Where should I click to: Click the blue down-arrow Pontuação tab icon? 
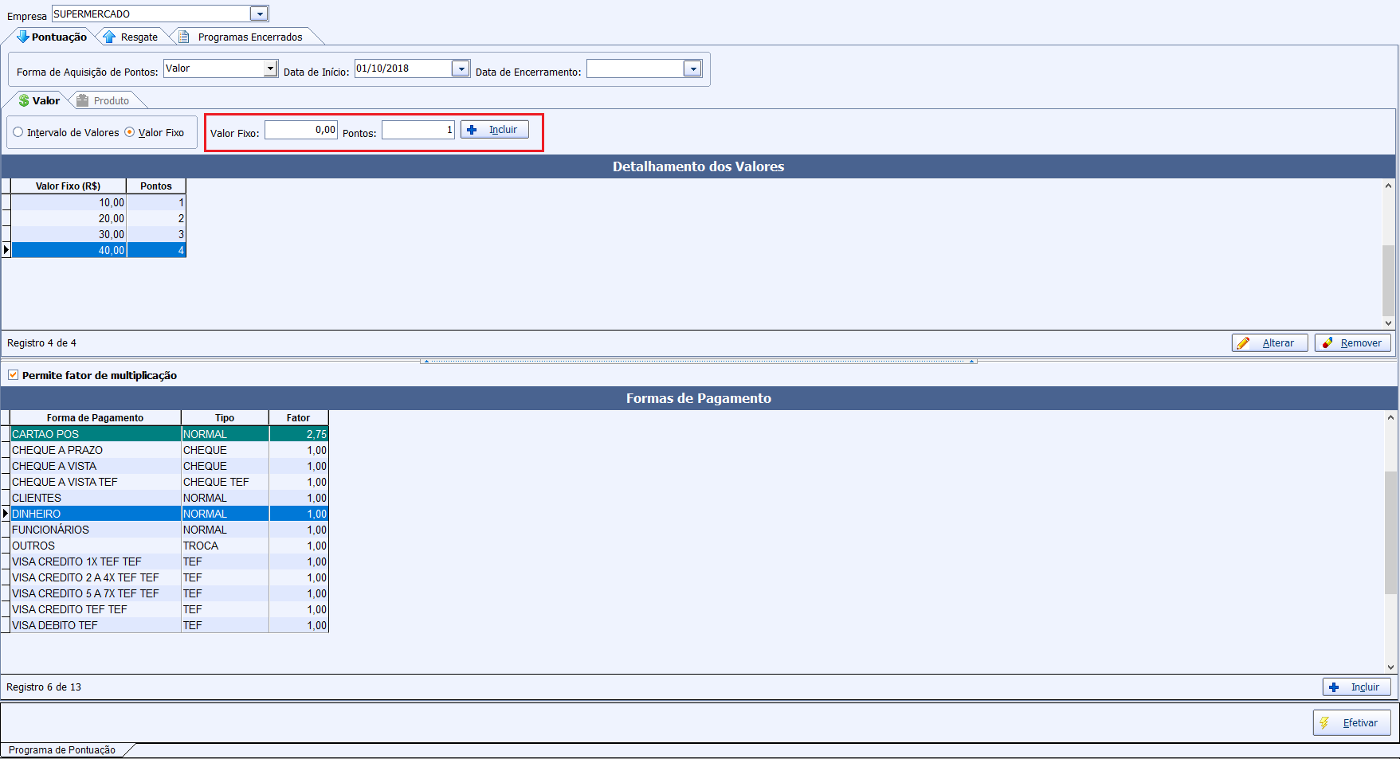(22, 37)
